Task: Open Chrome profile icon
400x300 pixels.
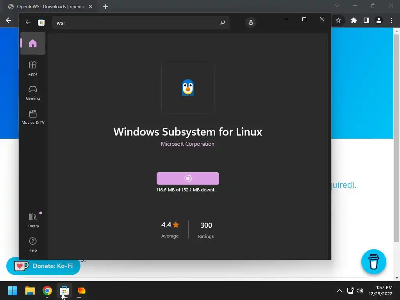Action: 379,20
